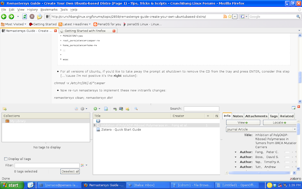Click the Zotero status bar logo
This screenshot has height=189, width=302.
pyautogui.click(x=295, y=178)
